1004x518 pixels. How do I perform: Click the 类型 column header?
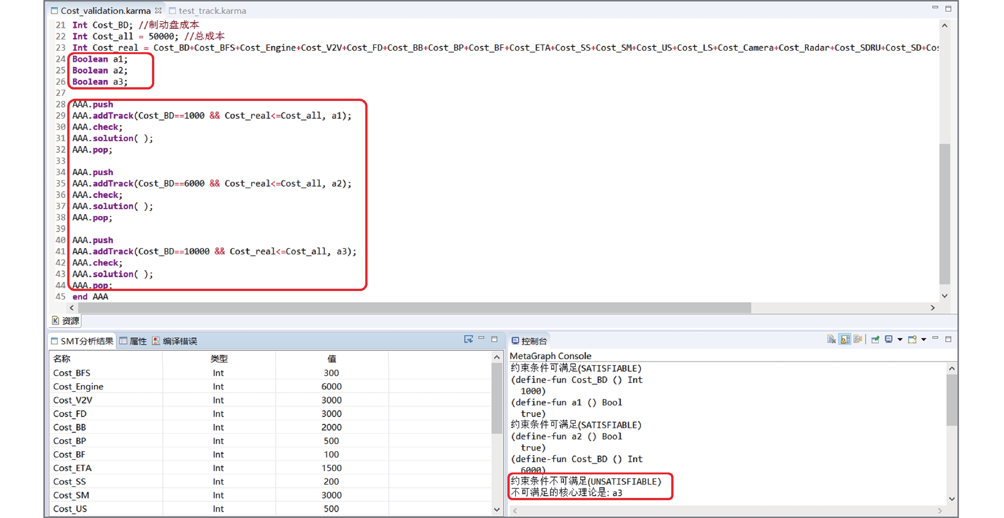pyautogui.click(x=219, y=358)
